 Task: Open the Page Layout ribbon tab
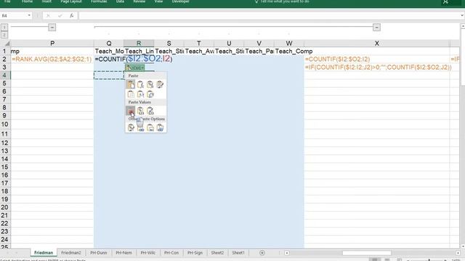coord(71,1)
